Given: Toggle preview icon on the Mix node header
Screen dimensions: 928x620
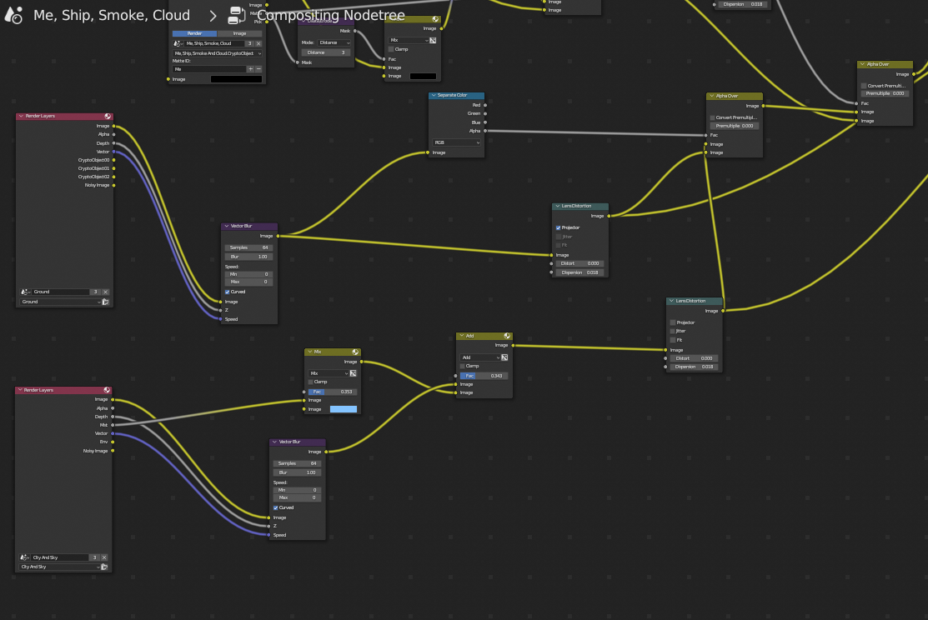Looking at the screenshot, I should coord(355,352).
